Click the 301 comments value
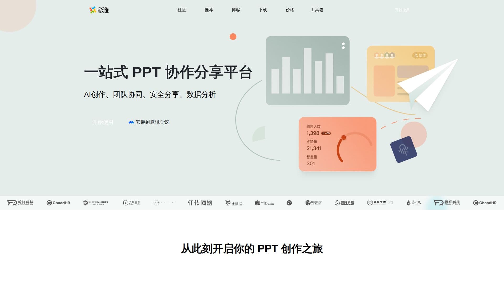The height and width of the screenshot is (283, 504). point(311,164)
